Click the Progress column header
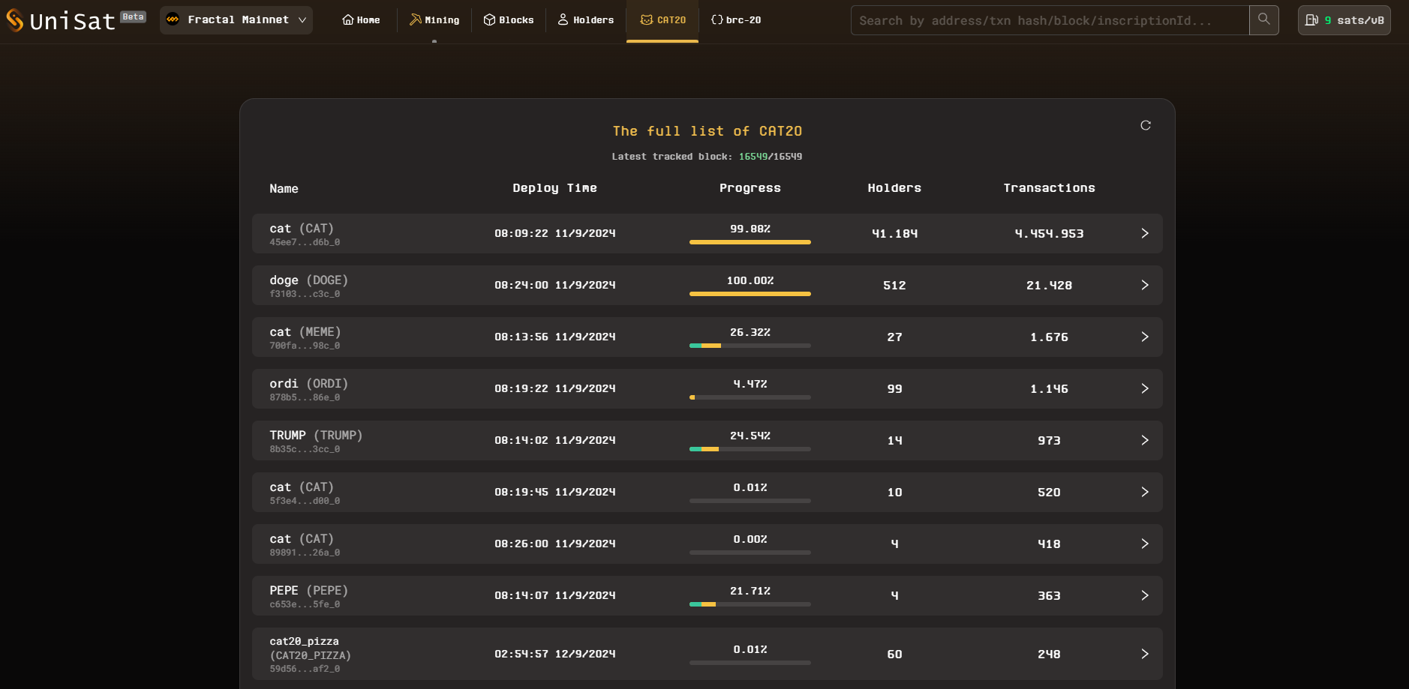Screen dimensions: 1409x689 pos(750,188)
